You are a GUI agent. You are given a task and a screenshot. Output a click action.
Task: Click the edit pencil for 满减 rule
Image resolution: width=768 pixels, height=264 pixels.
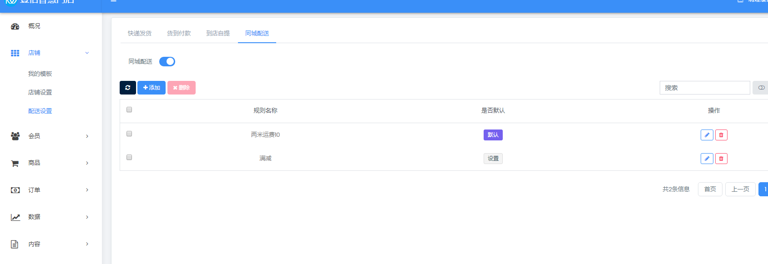[707, 159]
